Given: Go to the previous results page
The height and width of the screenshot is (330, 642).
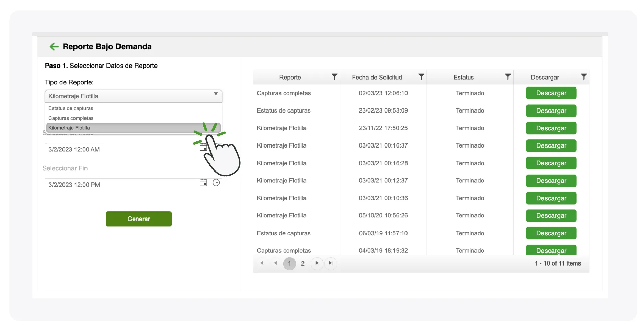Looking at the screenshot, I should pos(275,263).
